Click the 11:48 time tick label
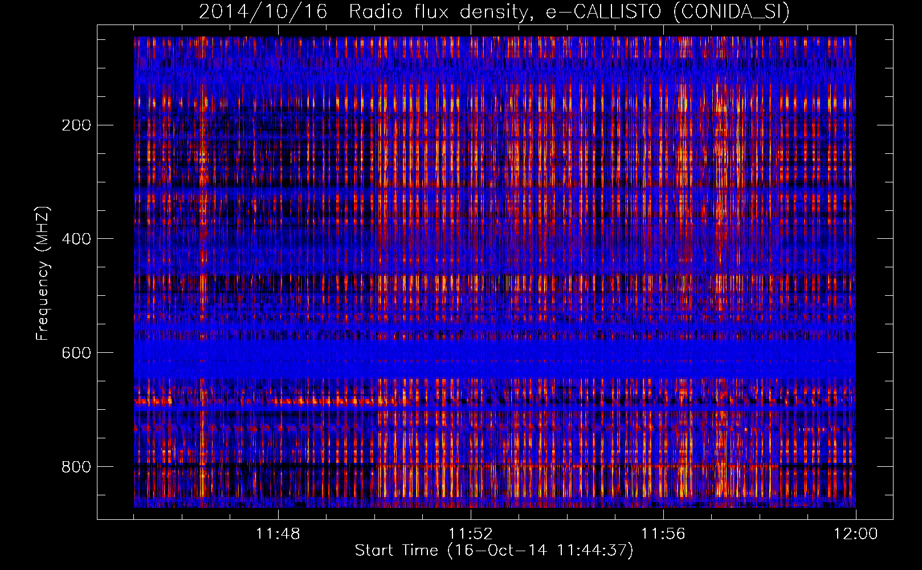The height and width of the screenshot is (570, 922). coord(278,534)
